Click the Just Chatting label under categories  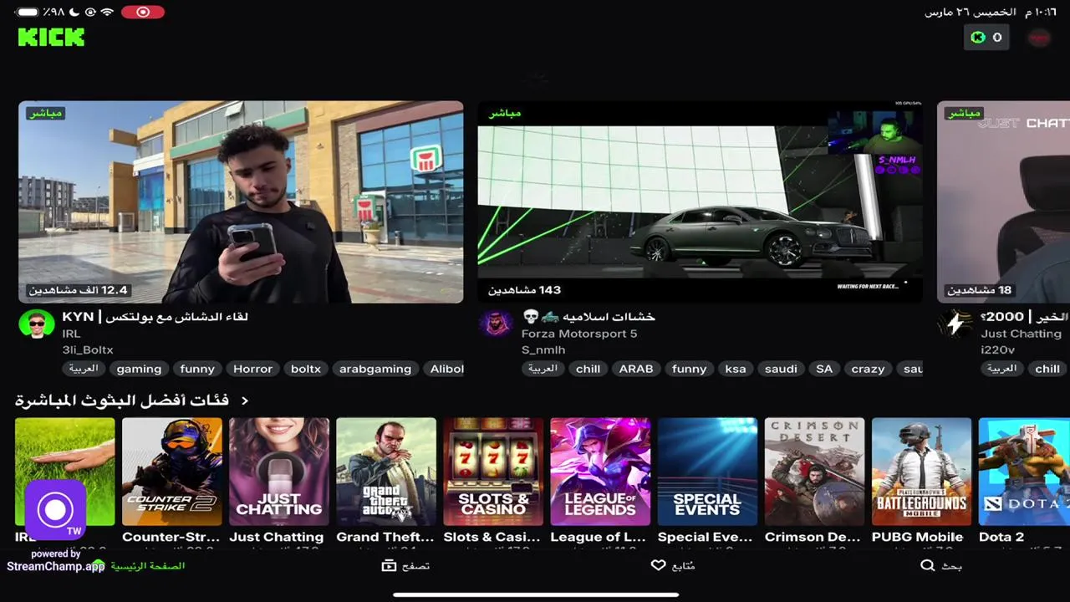pos(277,537)
